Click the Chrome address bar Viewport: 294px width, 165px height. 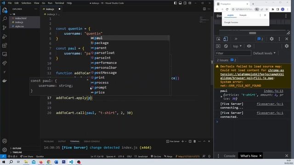[244, 9]
